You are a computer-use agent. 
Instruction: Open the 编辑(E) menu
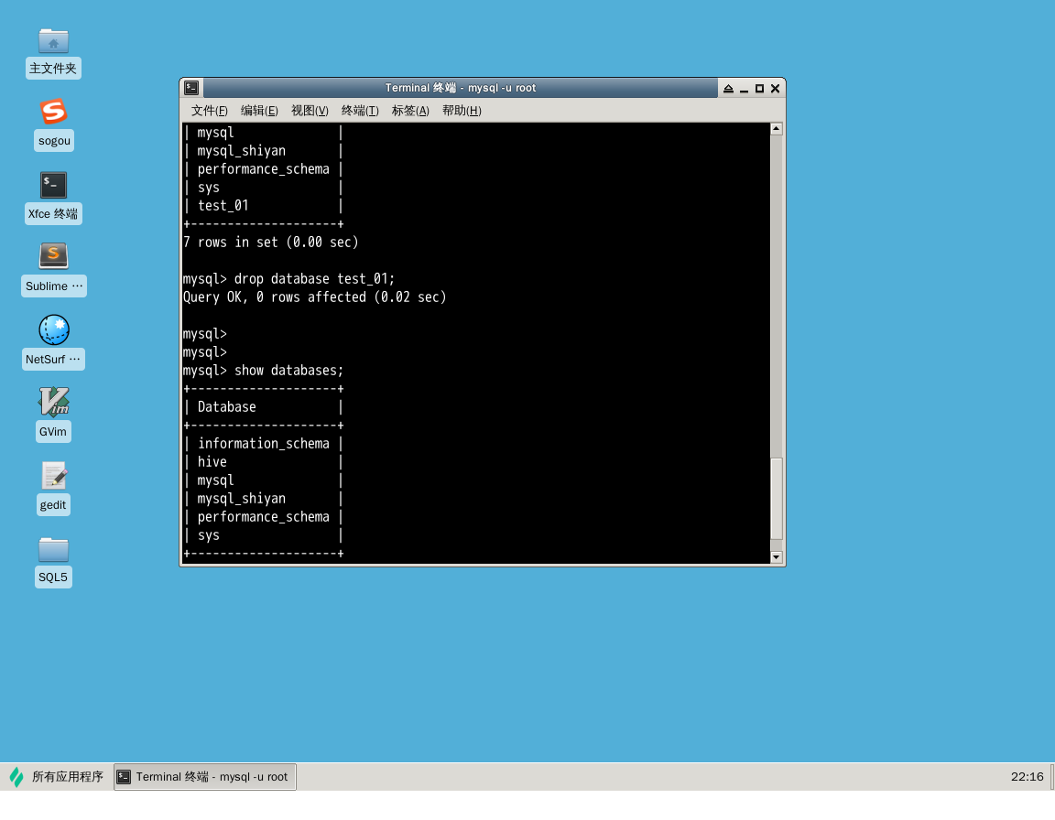tap(259, 111)
